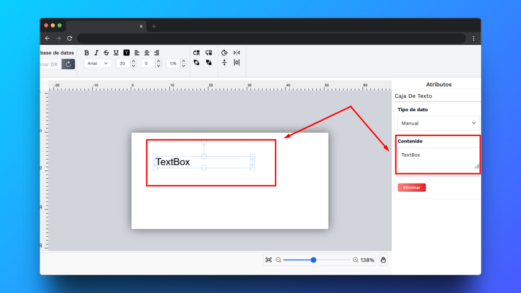Screen dimensions: 521x293
Task: Align text to the right
Action: (157, 52)
